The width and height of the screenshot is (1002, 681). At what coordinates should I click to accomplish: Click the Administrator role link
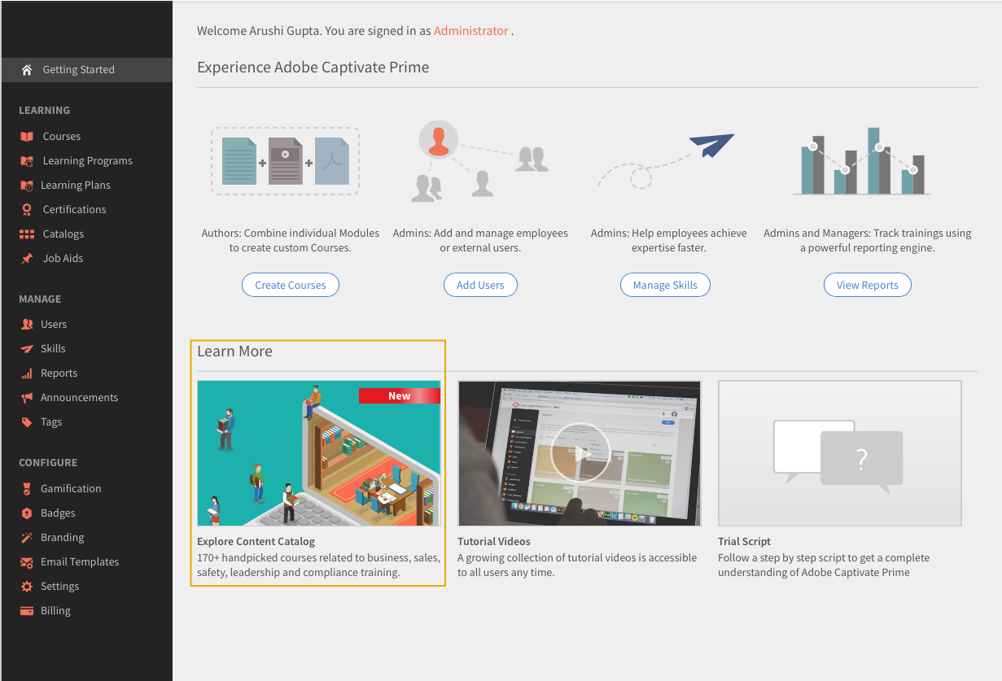tap(471, 31)
